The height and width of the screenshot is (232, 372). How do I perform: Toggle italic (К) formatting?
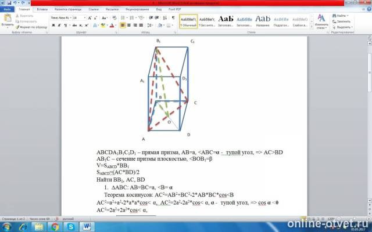59,25
